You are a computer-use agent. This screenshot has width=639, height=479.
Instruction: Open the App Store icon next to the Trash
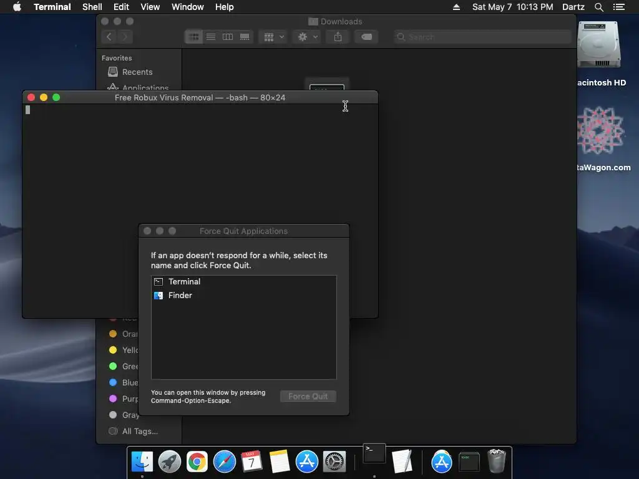click(x=441, y=462)
